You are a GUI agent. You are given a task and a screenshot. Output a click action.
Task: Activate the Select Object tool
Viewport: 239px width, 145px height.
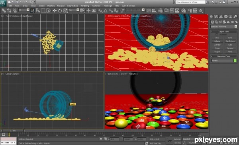pos(33,10)
